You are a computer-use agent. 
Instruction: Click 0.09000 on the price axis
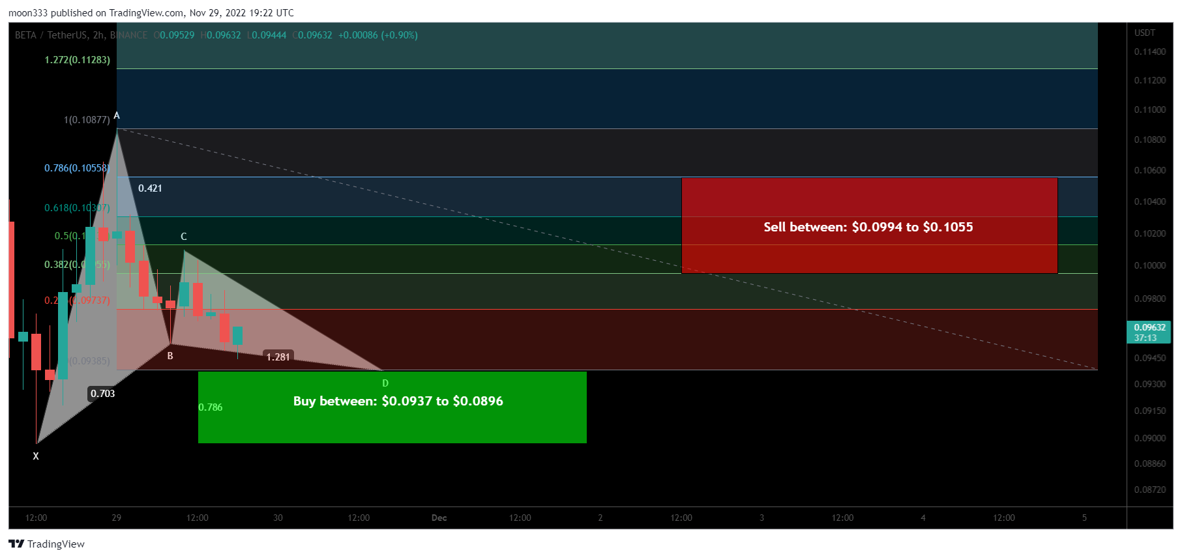point(1150,438)
